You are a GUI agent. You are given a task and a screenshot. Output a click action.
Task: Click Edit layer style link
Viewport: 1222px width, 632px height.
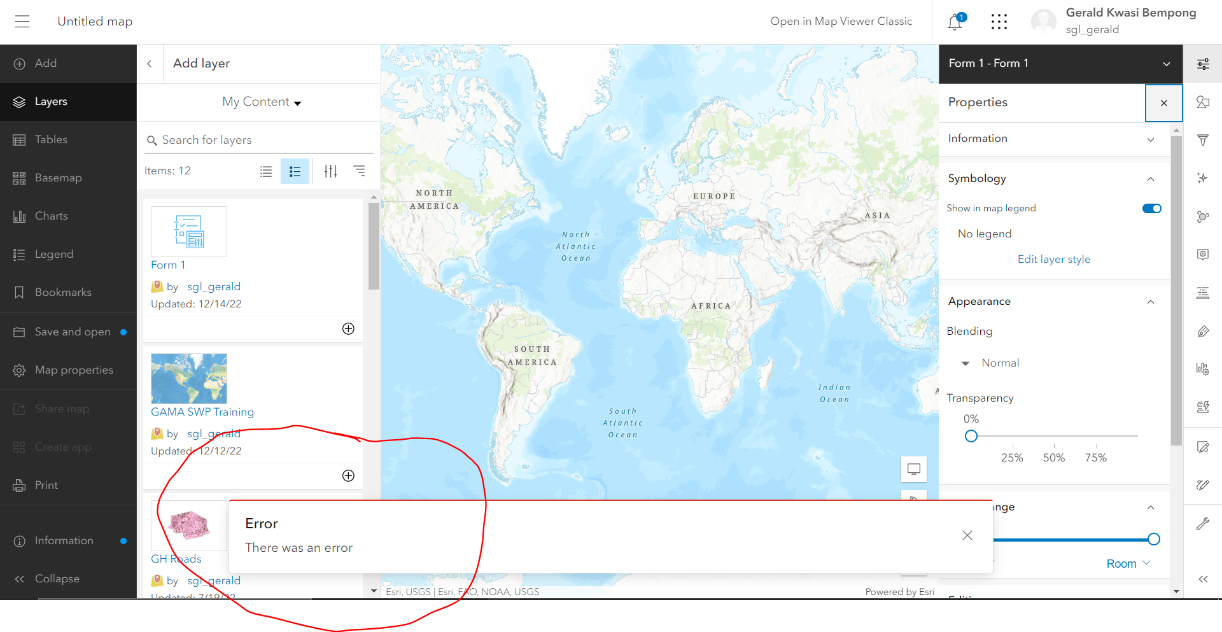pos(1054,260)
